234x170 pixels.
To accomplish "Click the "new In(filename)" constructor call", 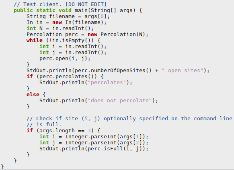I will tap(78, 22).
